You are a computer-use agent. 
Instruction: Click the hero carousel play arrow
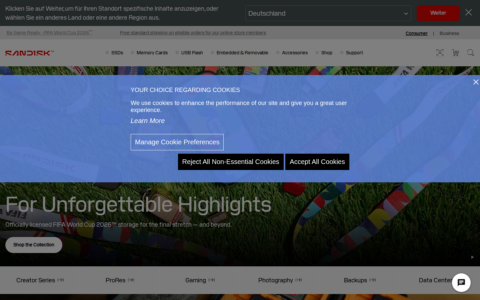[472, 257]
